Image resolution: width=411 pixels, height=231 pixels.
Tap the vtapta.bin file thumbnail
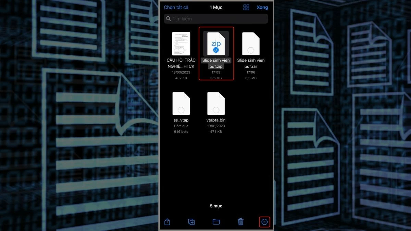click(x=215, y=103)
